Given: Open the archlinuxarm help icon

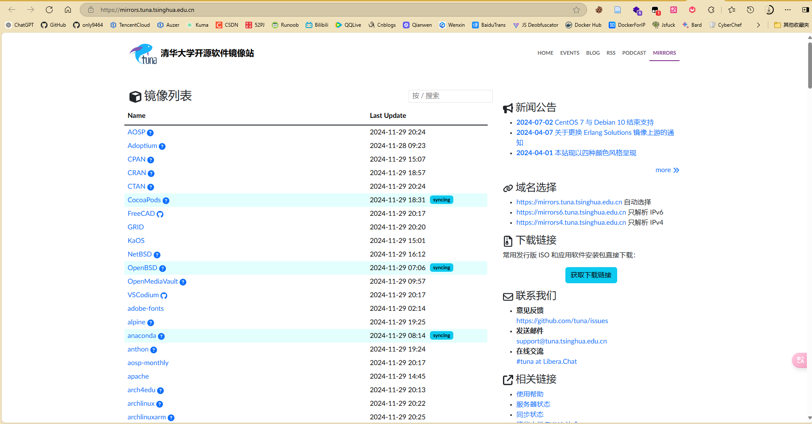Looking at the screenshot, I should click(x=171, y=418).
